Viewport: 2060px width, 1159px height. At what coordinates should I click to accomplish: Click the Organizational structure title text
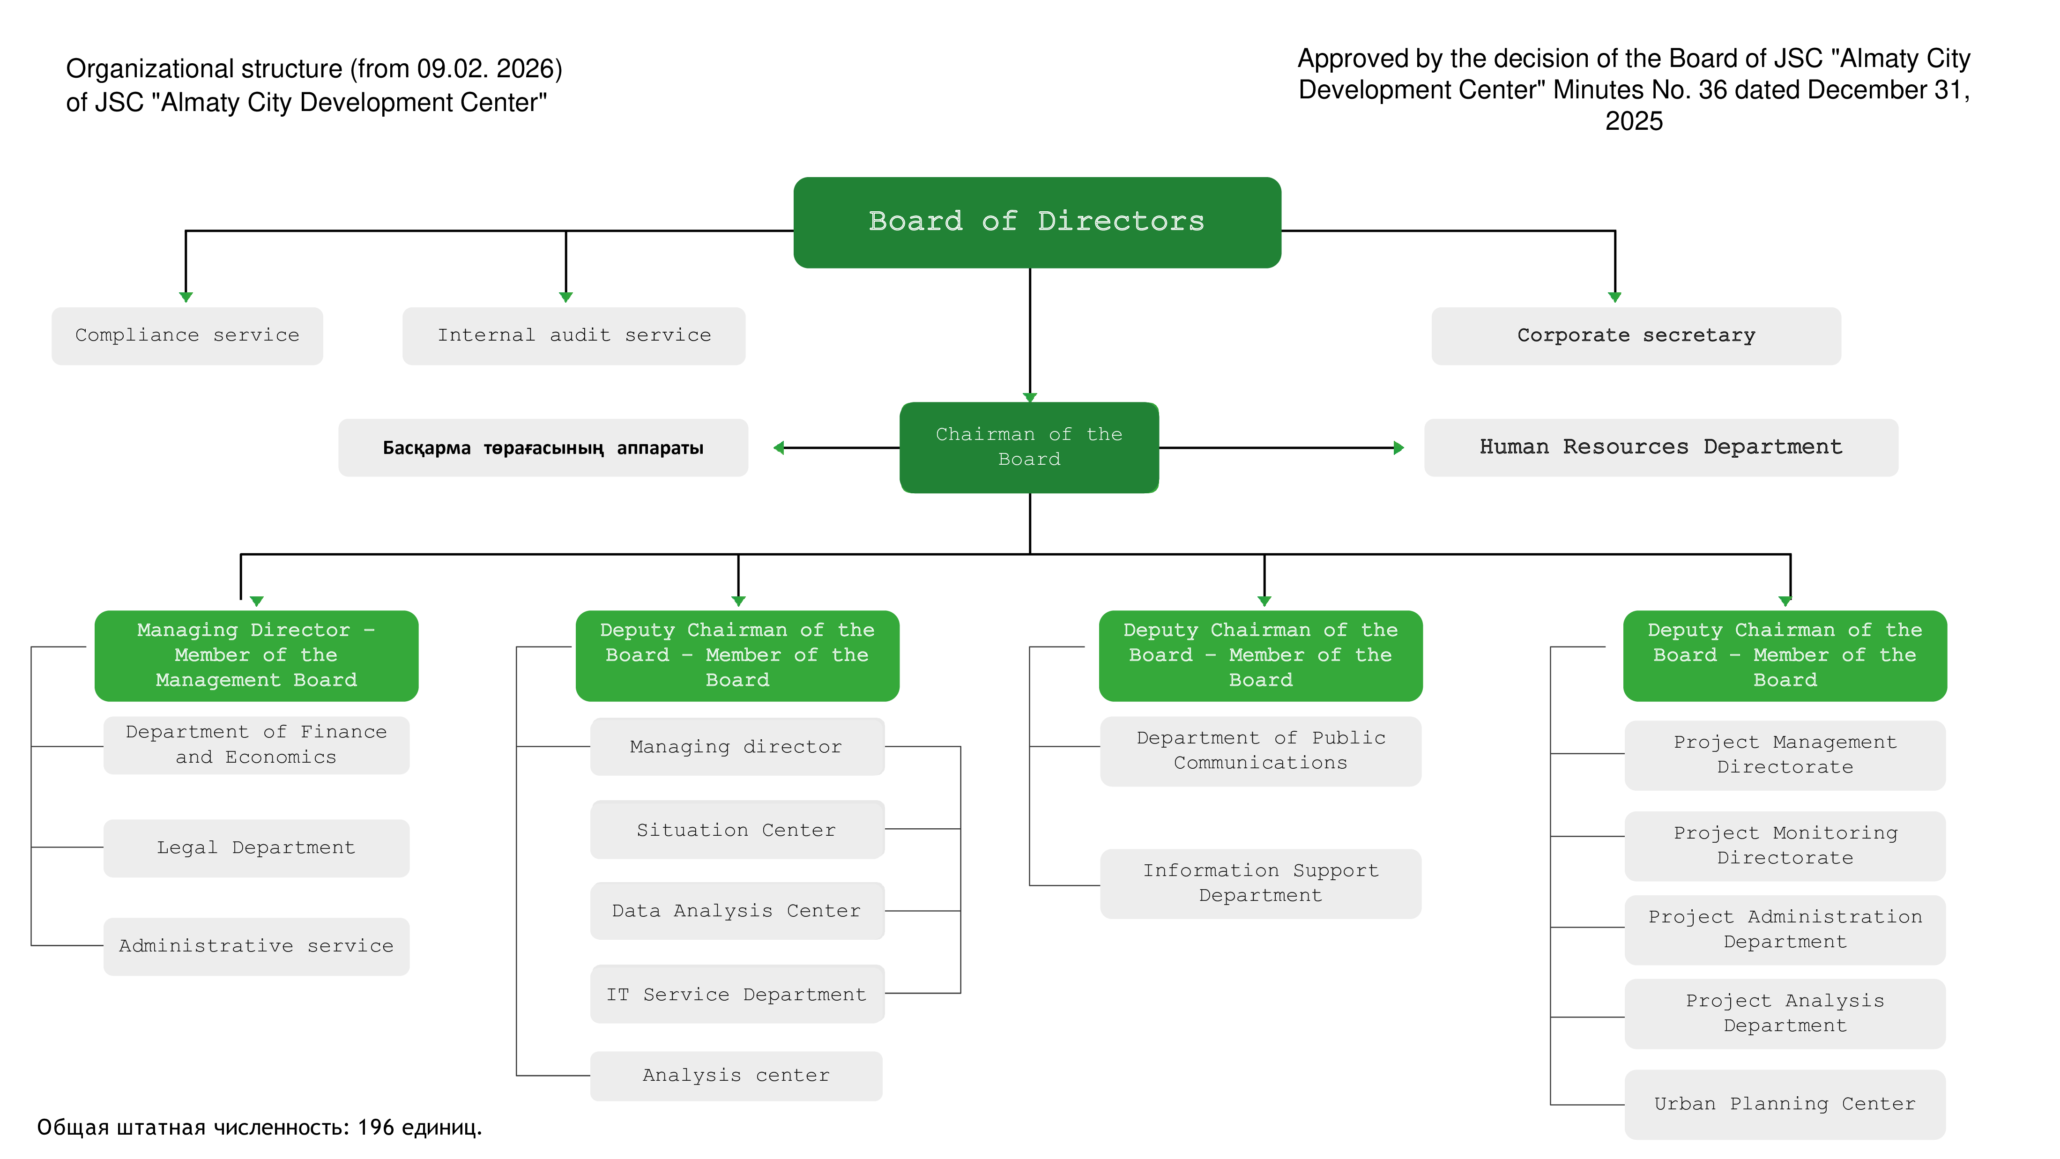[313, 85]
